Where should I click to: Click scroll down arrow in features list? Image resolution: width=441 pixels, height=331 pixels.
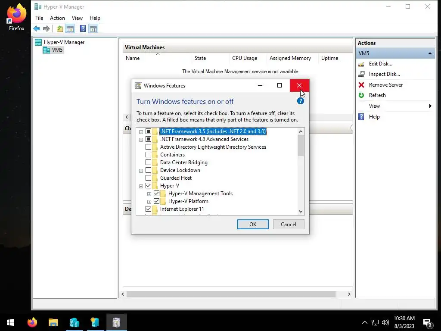(301, 212)
